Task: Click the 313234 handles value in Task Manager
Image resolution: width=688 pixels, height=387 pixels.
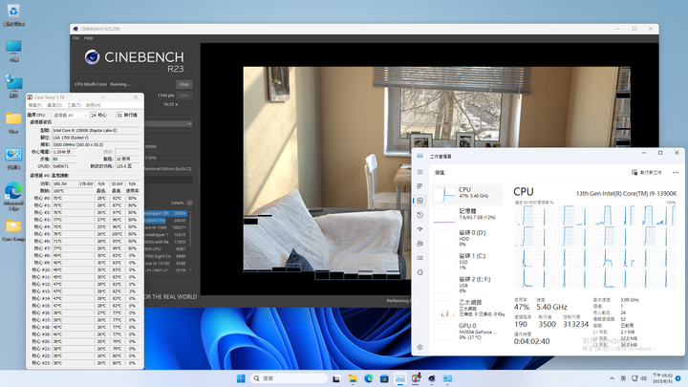Action: click(x=575, y=324)
